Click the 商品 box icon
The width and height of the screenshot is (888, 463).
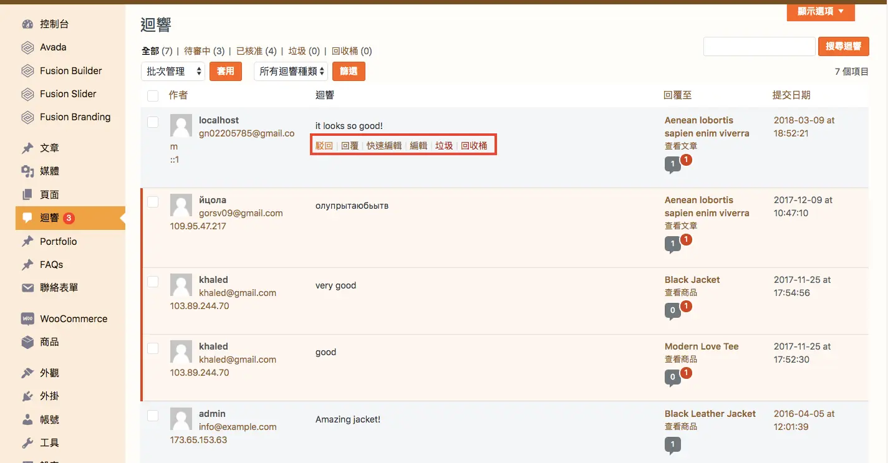[27, 342]
